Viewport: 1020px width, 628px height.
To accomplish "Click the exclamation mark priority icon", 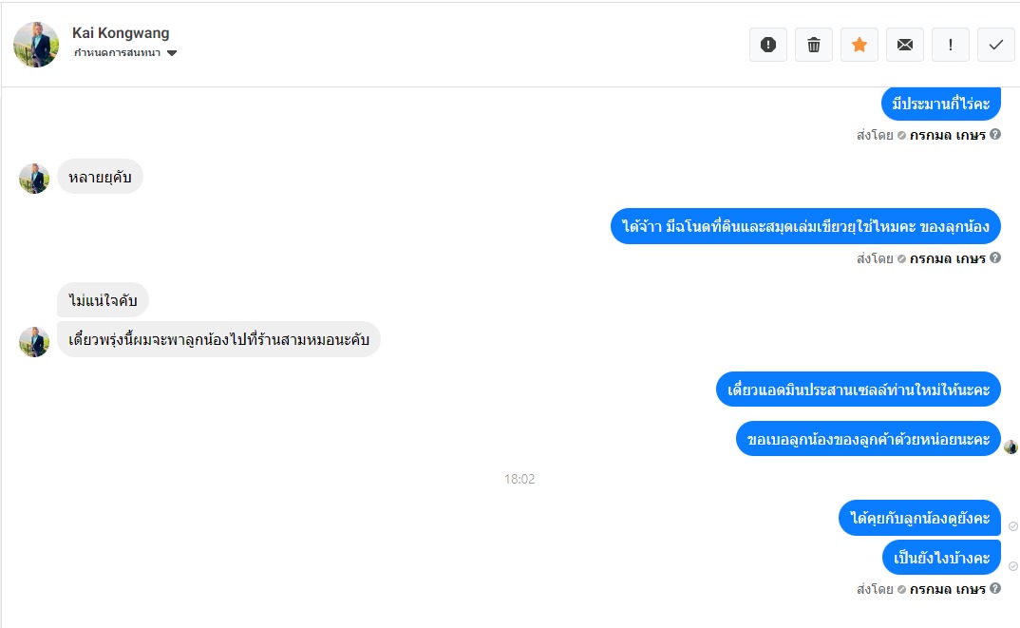I will [951, 45].
